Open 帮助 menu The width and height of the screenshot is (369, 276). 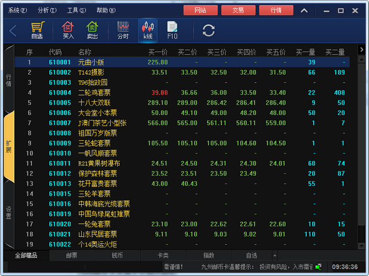[x=106, y=10]
